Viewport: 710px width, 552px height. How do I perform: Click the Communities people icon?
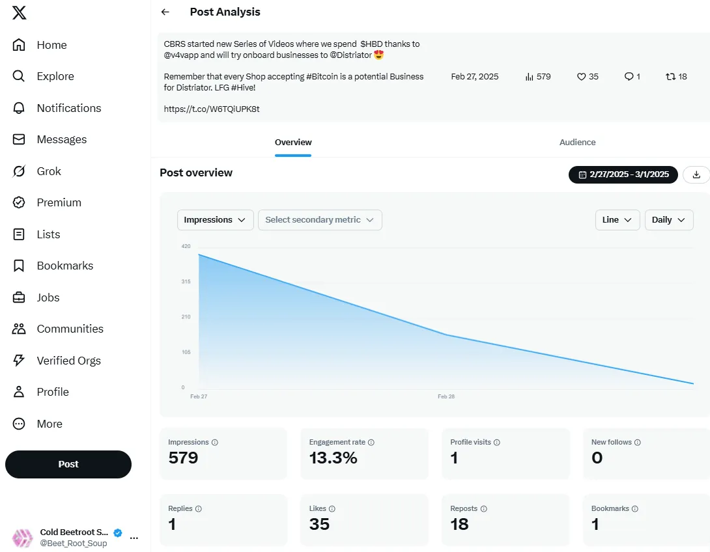click(x=19, y=329)
